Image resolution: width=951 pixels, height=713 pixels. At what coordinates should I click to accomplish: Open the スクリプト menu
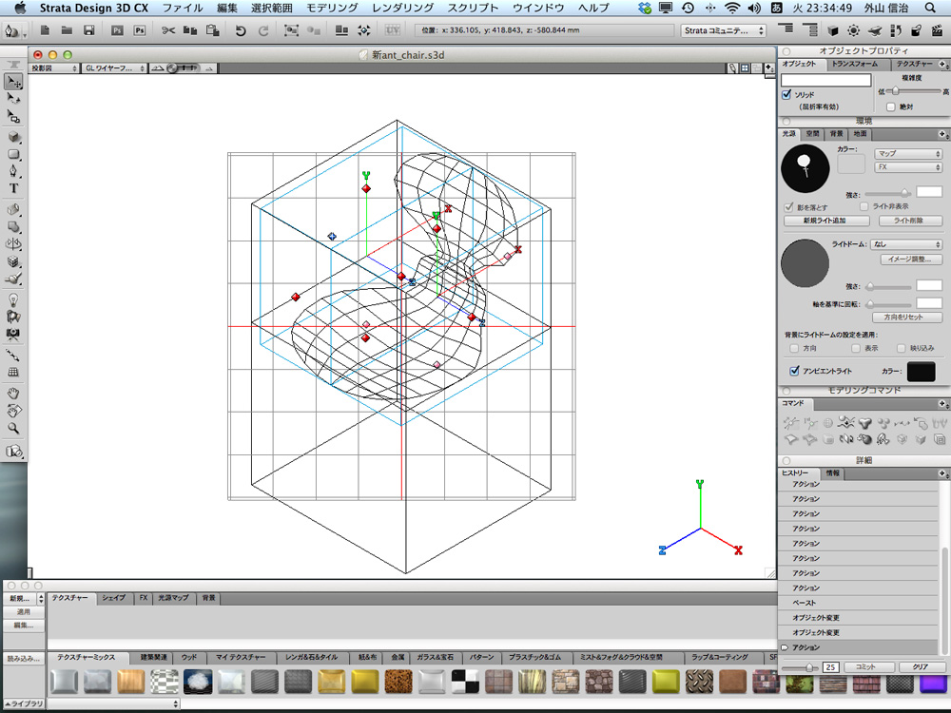(x=473, y=8)
